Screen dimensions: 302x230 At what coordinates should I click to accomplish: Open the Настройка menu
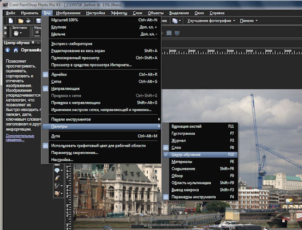click(96, 13)
